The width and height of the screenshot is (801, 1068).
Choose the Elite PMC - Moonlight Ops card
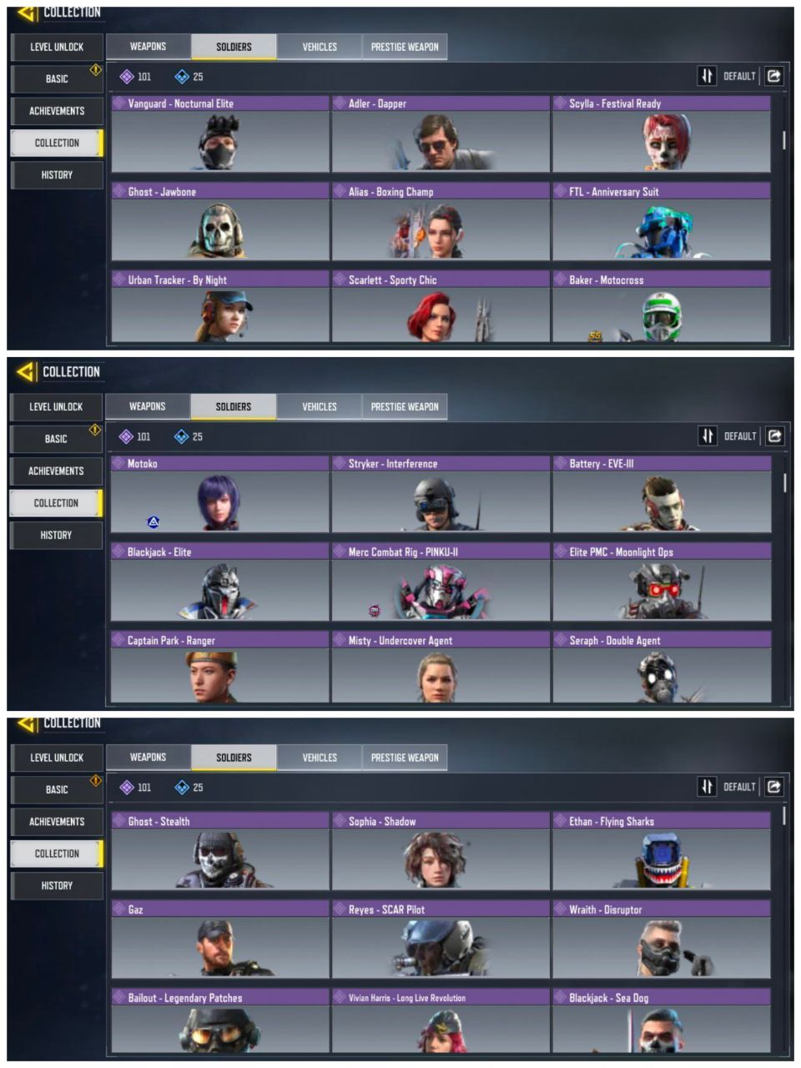click(662, 582)
